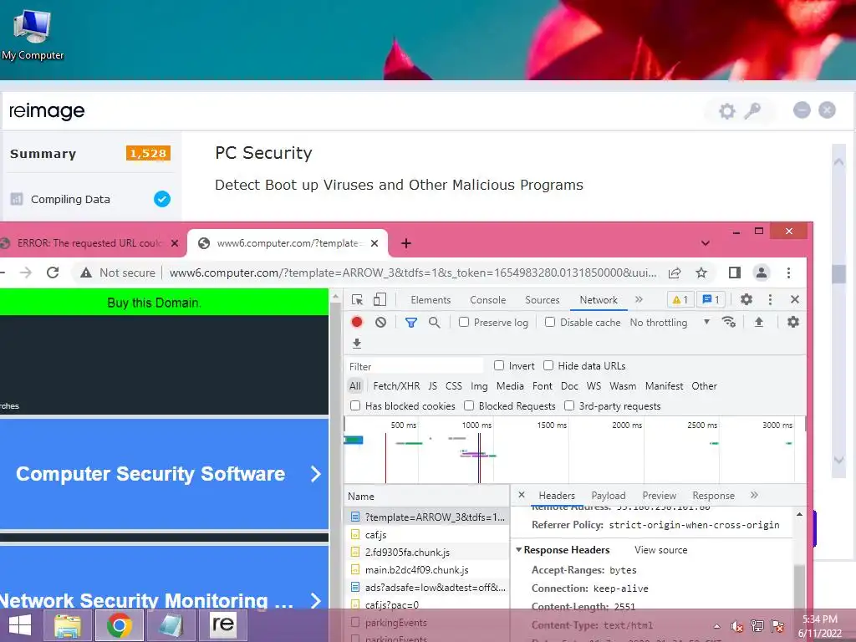Check Hide data URLs checkbox

point(548,365)
